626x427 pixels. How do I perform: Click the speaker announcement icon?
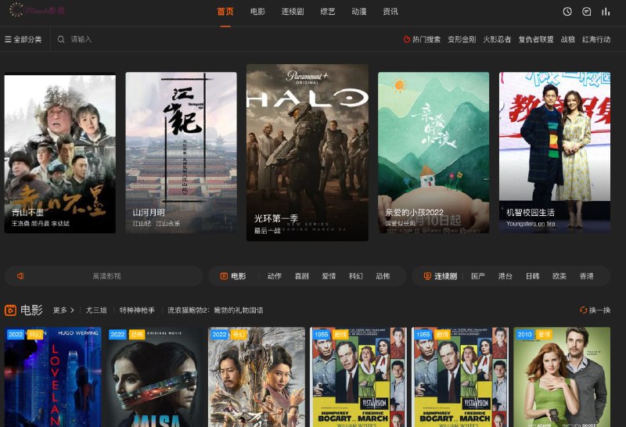tap(21, 276)
